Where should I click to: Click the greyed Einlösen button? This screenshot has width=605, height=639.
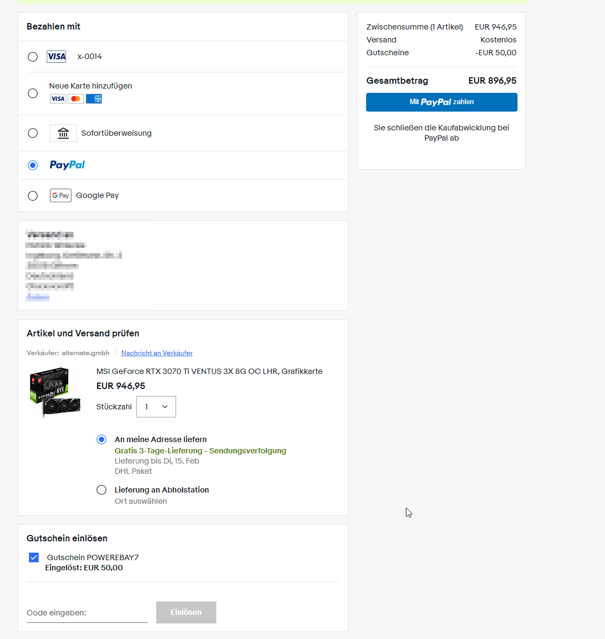coord(186,612)
